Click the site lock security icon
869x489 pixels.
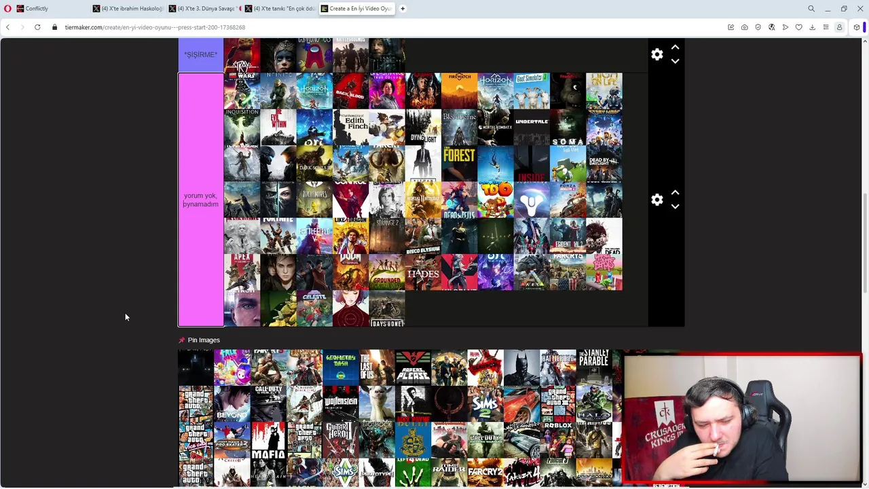[x=55, y=27]
